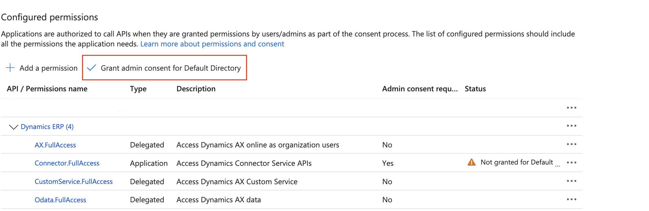Open the ellipsis menu for AX.FullAccess row
Screen dimensions: 649x211
click(x=572, y=144)
